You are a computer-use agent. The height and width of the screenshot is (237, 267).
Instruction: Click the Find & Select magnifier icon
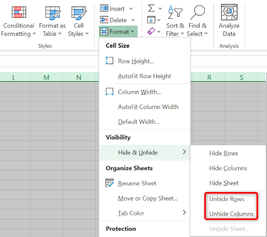pyautogui.click(x=198, y=12)
